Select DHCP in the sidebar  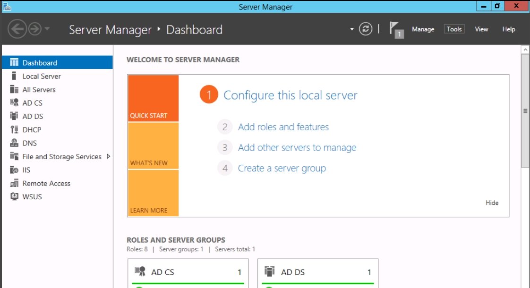[x=57, y=130]
